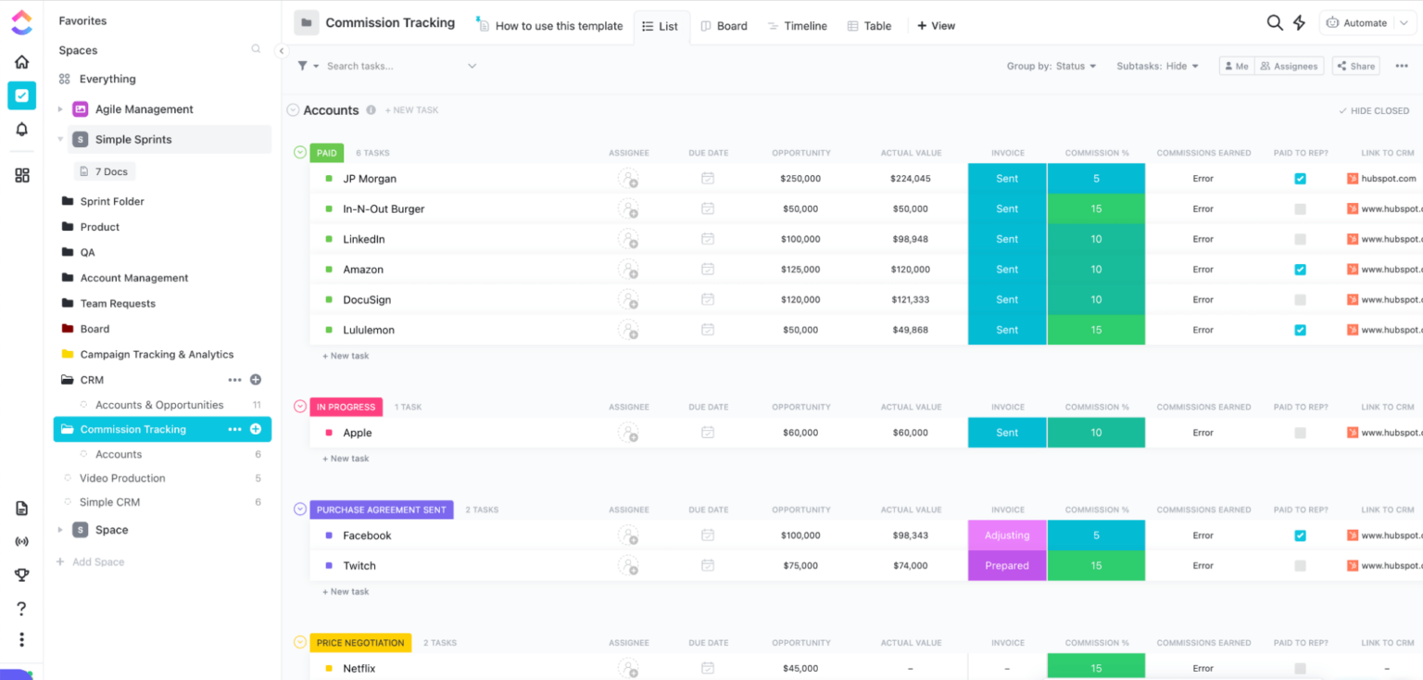Screen dimensions: 1423x680
Task: Open the Docs icon in the lower sidebar
Action: (21, 508)
